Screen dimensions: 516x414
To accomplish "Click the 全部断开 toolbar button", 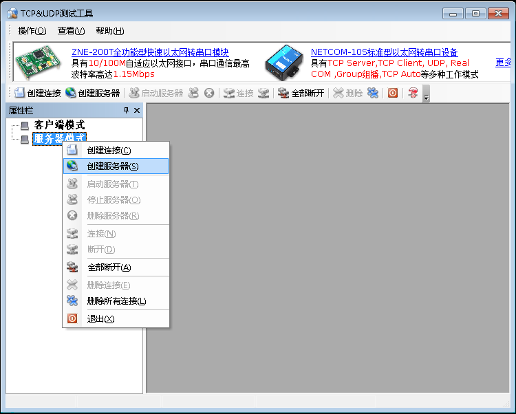I will coord(301,93).
